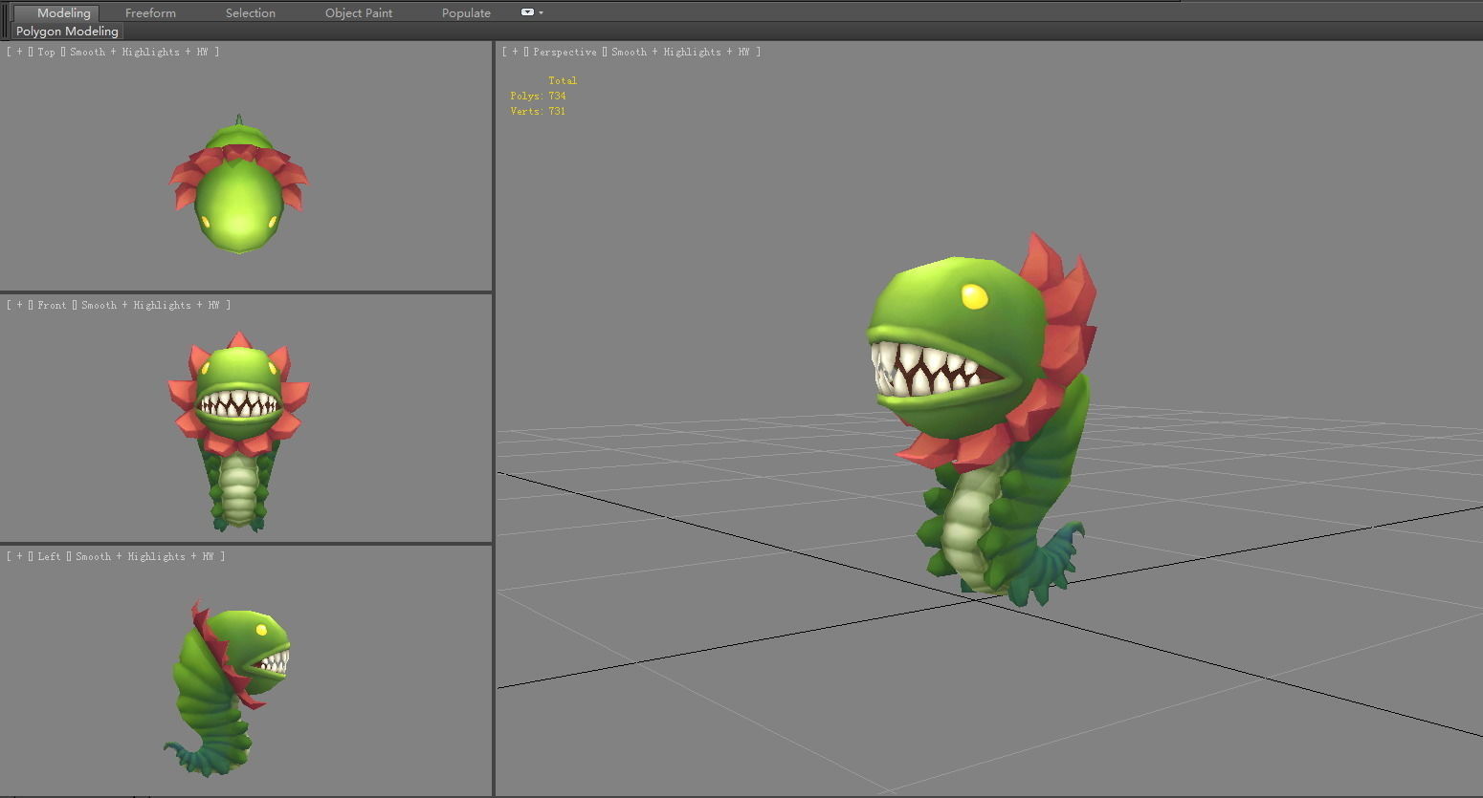
Task: Open the Top viewport plus menu
Action: click(x=19, y=52)
